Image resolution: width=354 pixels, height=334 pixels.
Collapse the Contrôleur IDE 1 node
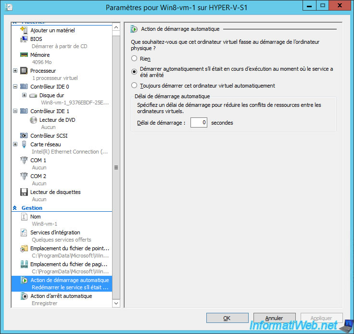click(15, 111)
